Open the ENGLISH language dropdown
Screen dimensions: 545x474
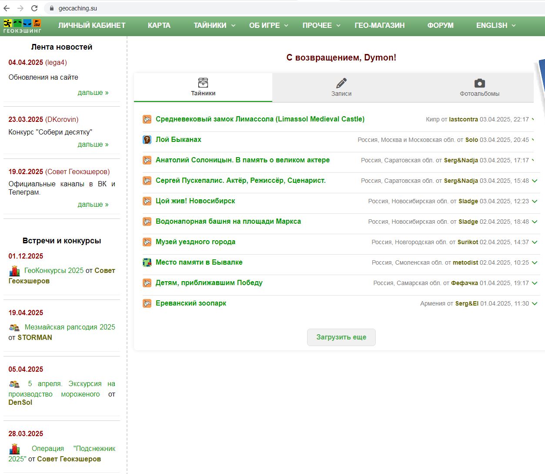(496, 26)
